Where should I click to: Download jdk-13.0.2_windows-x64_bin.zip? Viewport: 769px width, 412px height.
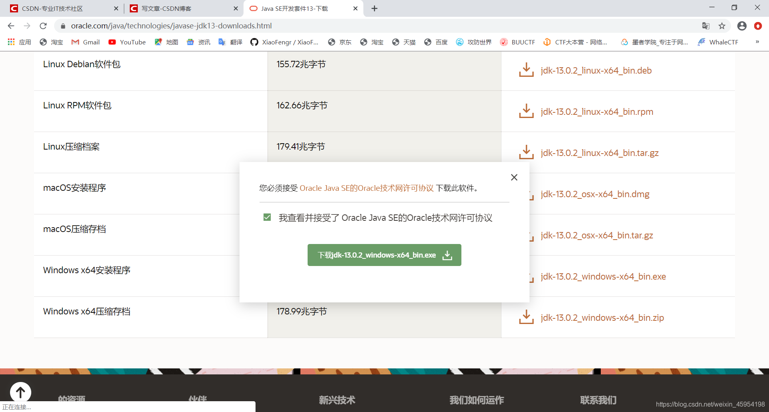point(602,318)
